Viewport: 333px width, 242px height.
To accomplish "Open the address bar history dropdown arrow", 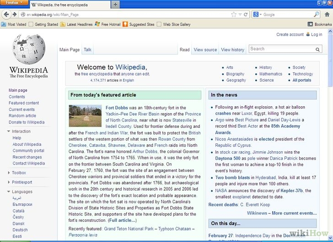I will 240,15.
